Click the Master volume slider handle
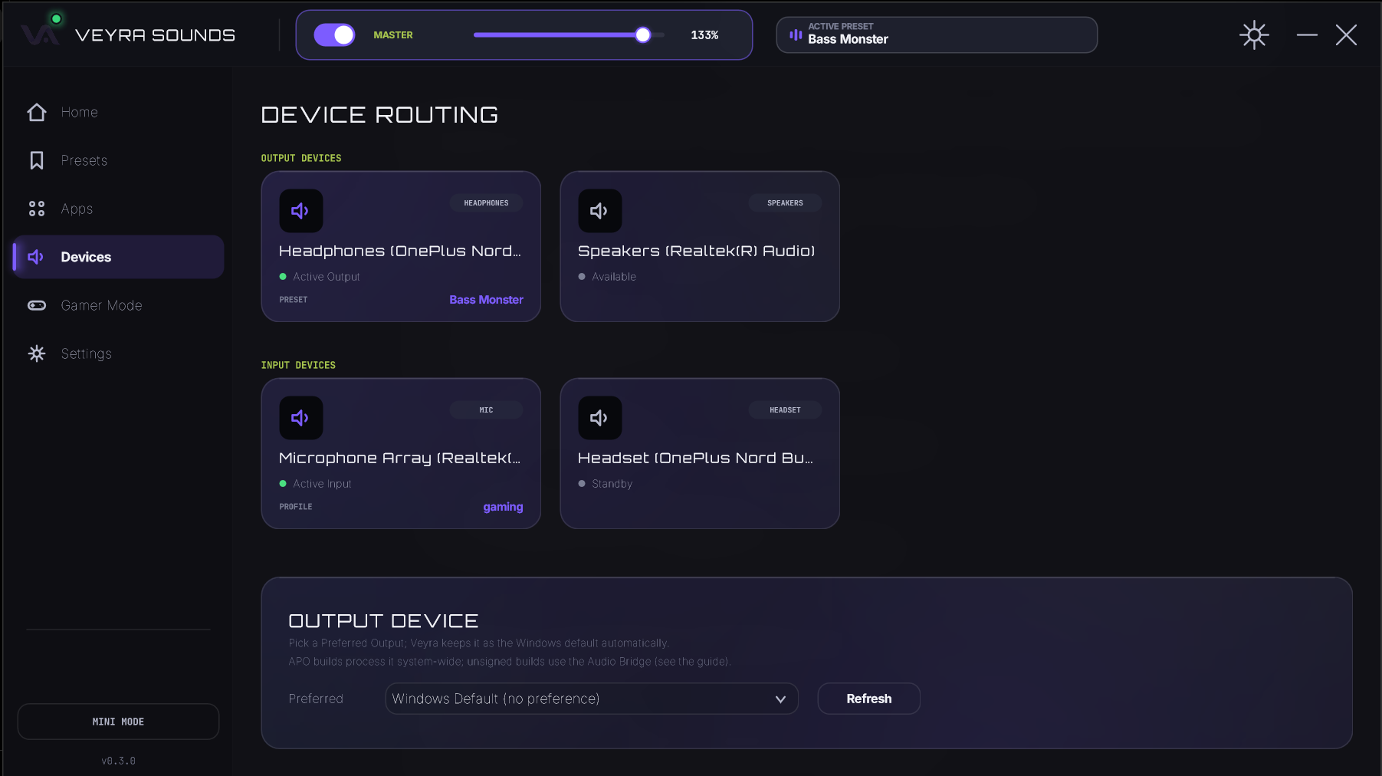 642,35
